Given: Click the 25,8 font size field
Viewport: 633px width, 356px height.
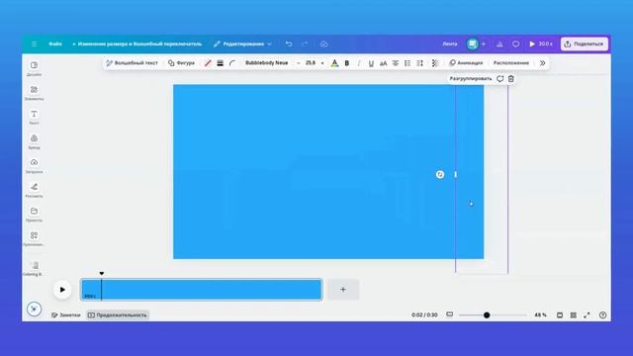Looking at the screenshot, I should 311,63.
